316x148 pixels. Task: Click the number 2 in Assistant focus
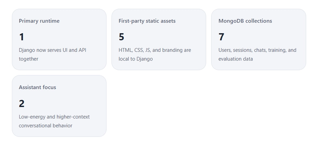point(22,104)
